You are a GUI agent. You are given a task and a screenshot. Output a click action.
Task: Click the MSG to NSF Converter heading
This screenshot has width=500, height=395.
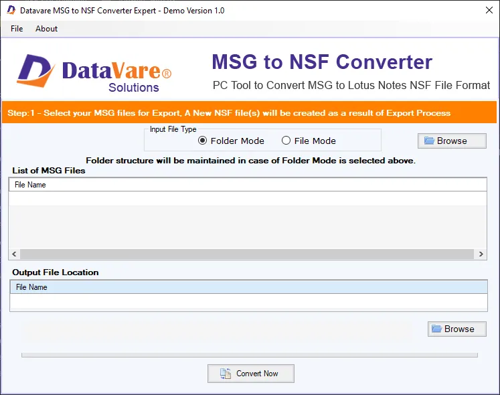[x=322, y=62]
